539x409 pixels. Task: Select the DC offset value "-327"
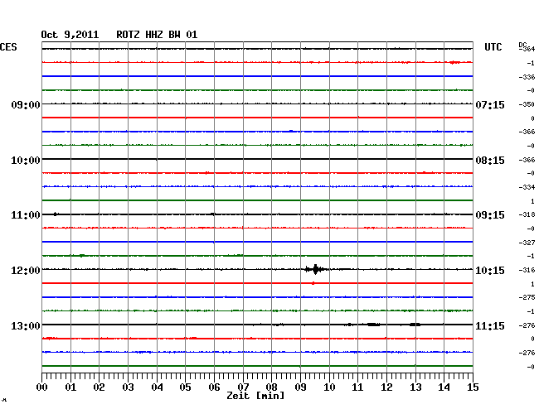click(527, 243)
